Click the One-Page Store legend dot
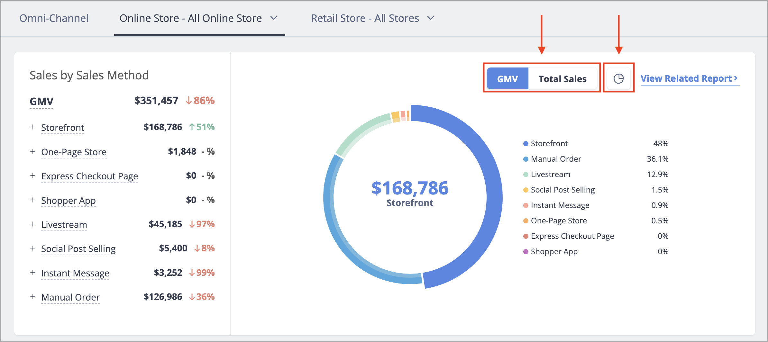 click(x=526, y=221)
